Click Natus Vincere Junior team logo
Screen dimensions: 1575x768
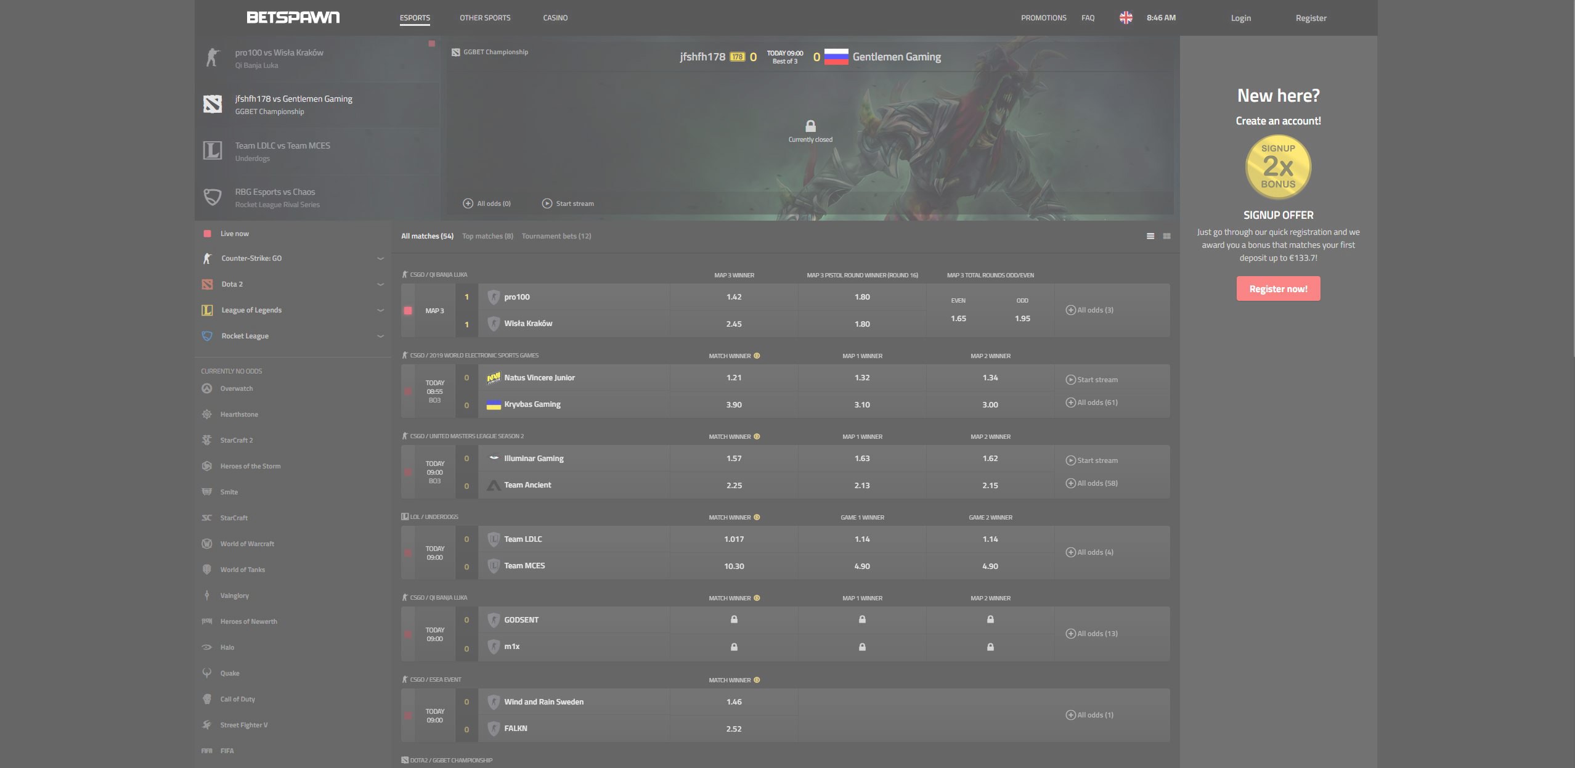tap(494, 378)
